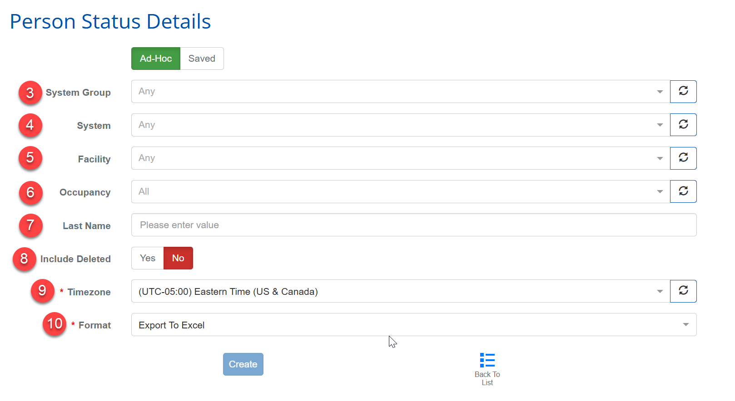Click the refresh icon next to Timezone

[683, 291]
